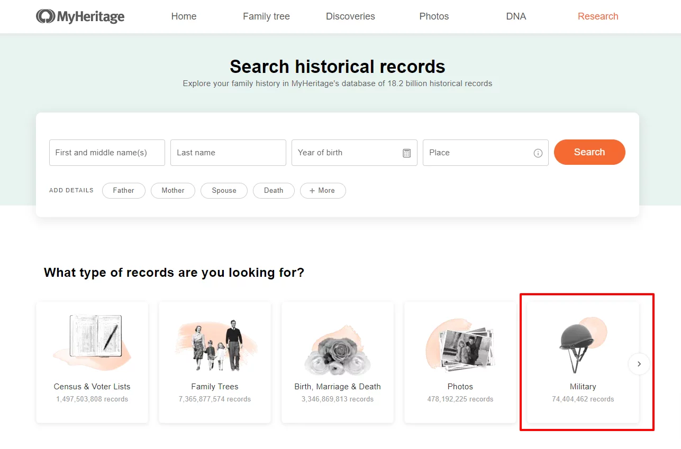This screenshot has height=449, width=681.
Task: Expand More detail options
Action: 323,191
